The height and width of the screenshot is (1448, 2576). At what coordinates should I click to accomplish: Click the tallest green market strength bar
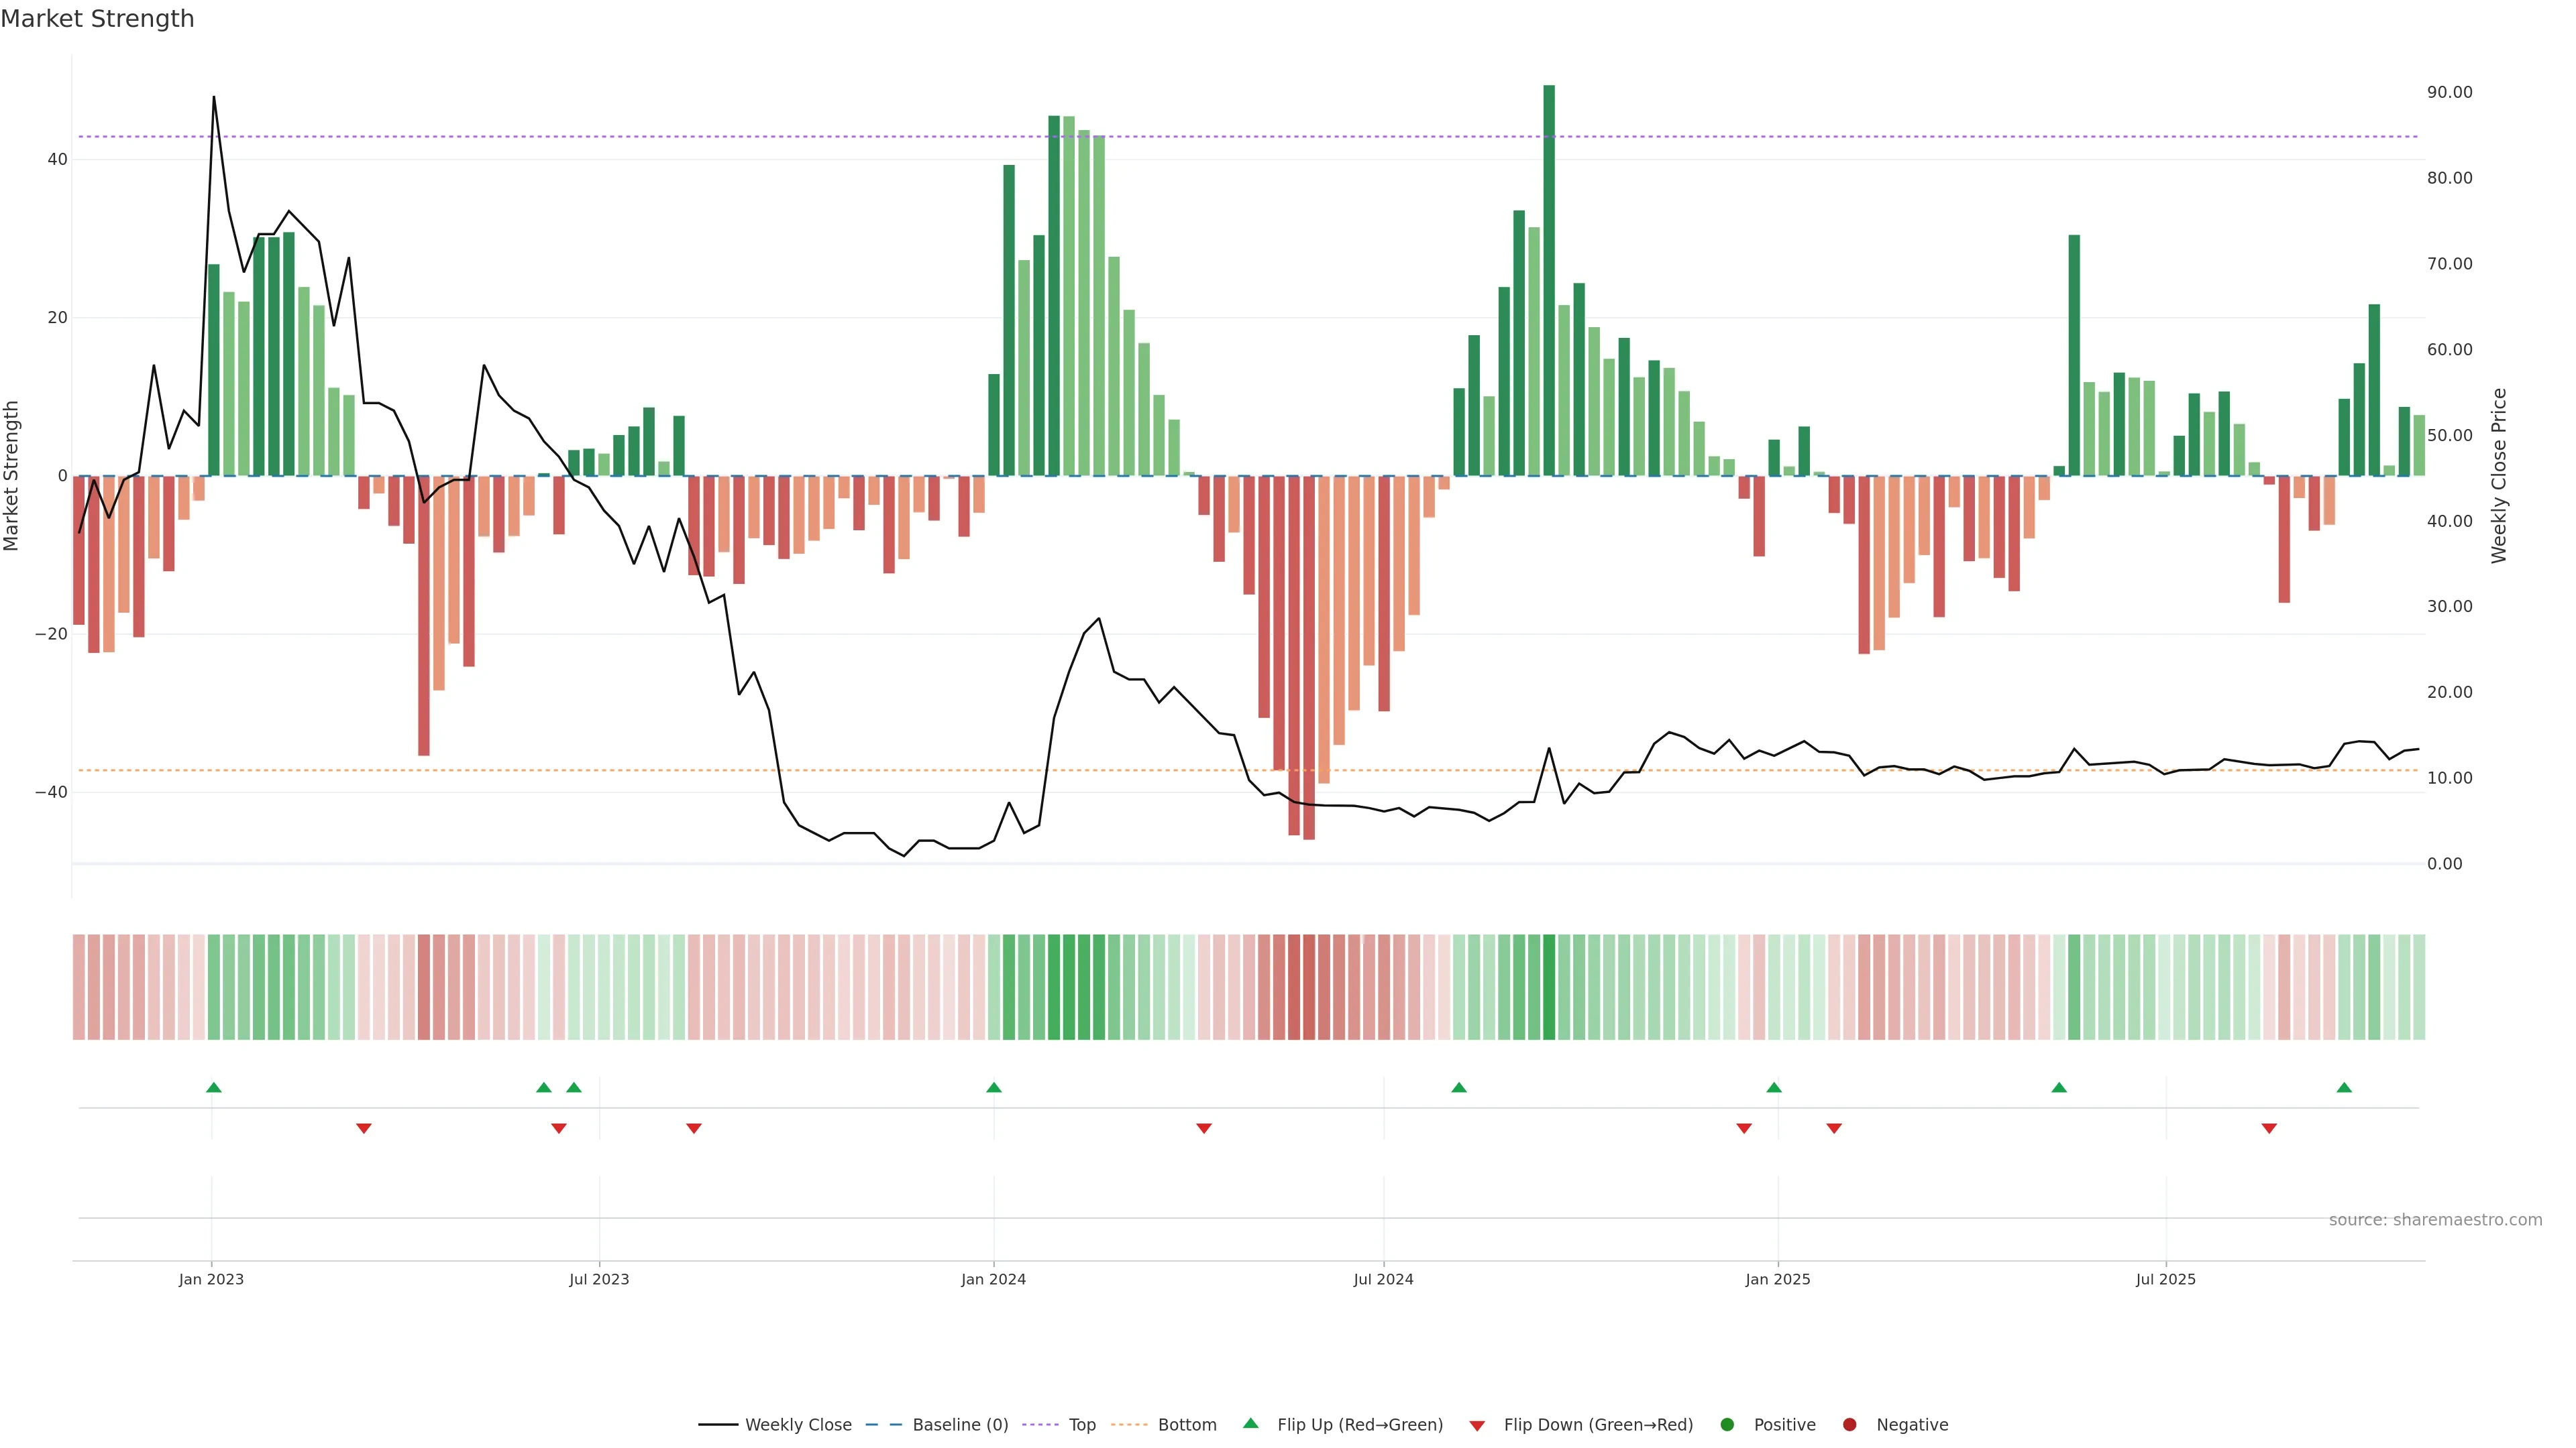pos(1549,280)
